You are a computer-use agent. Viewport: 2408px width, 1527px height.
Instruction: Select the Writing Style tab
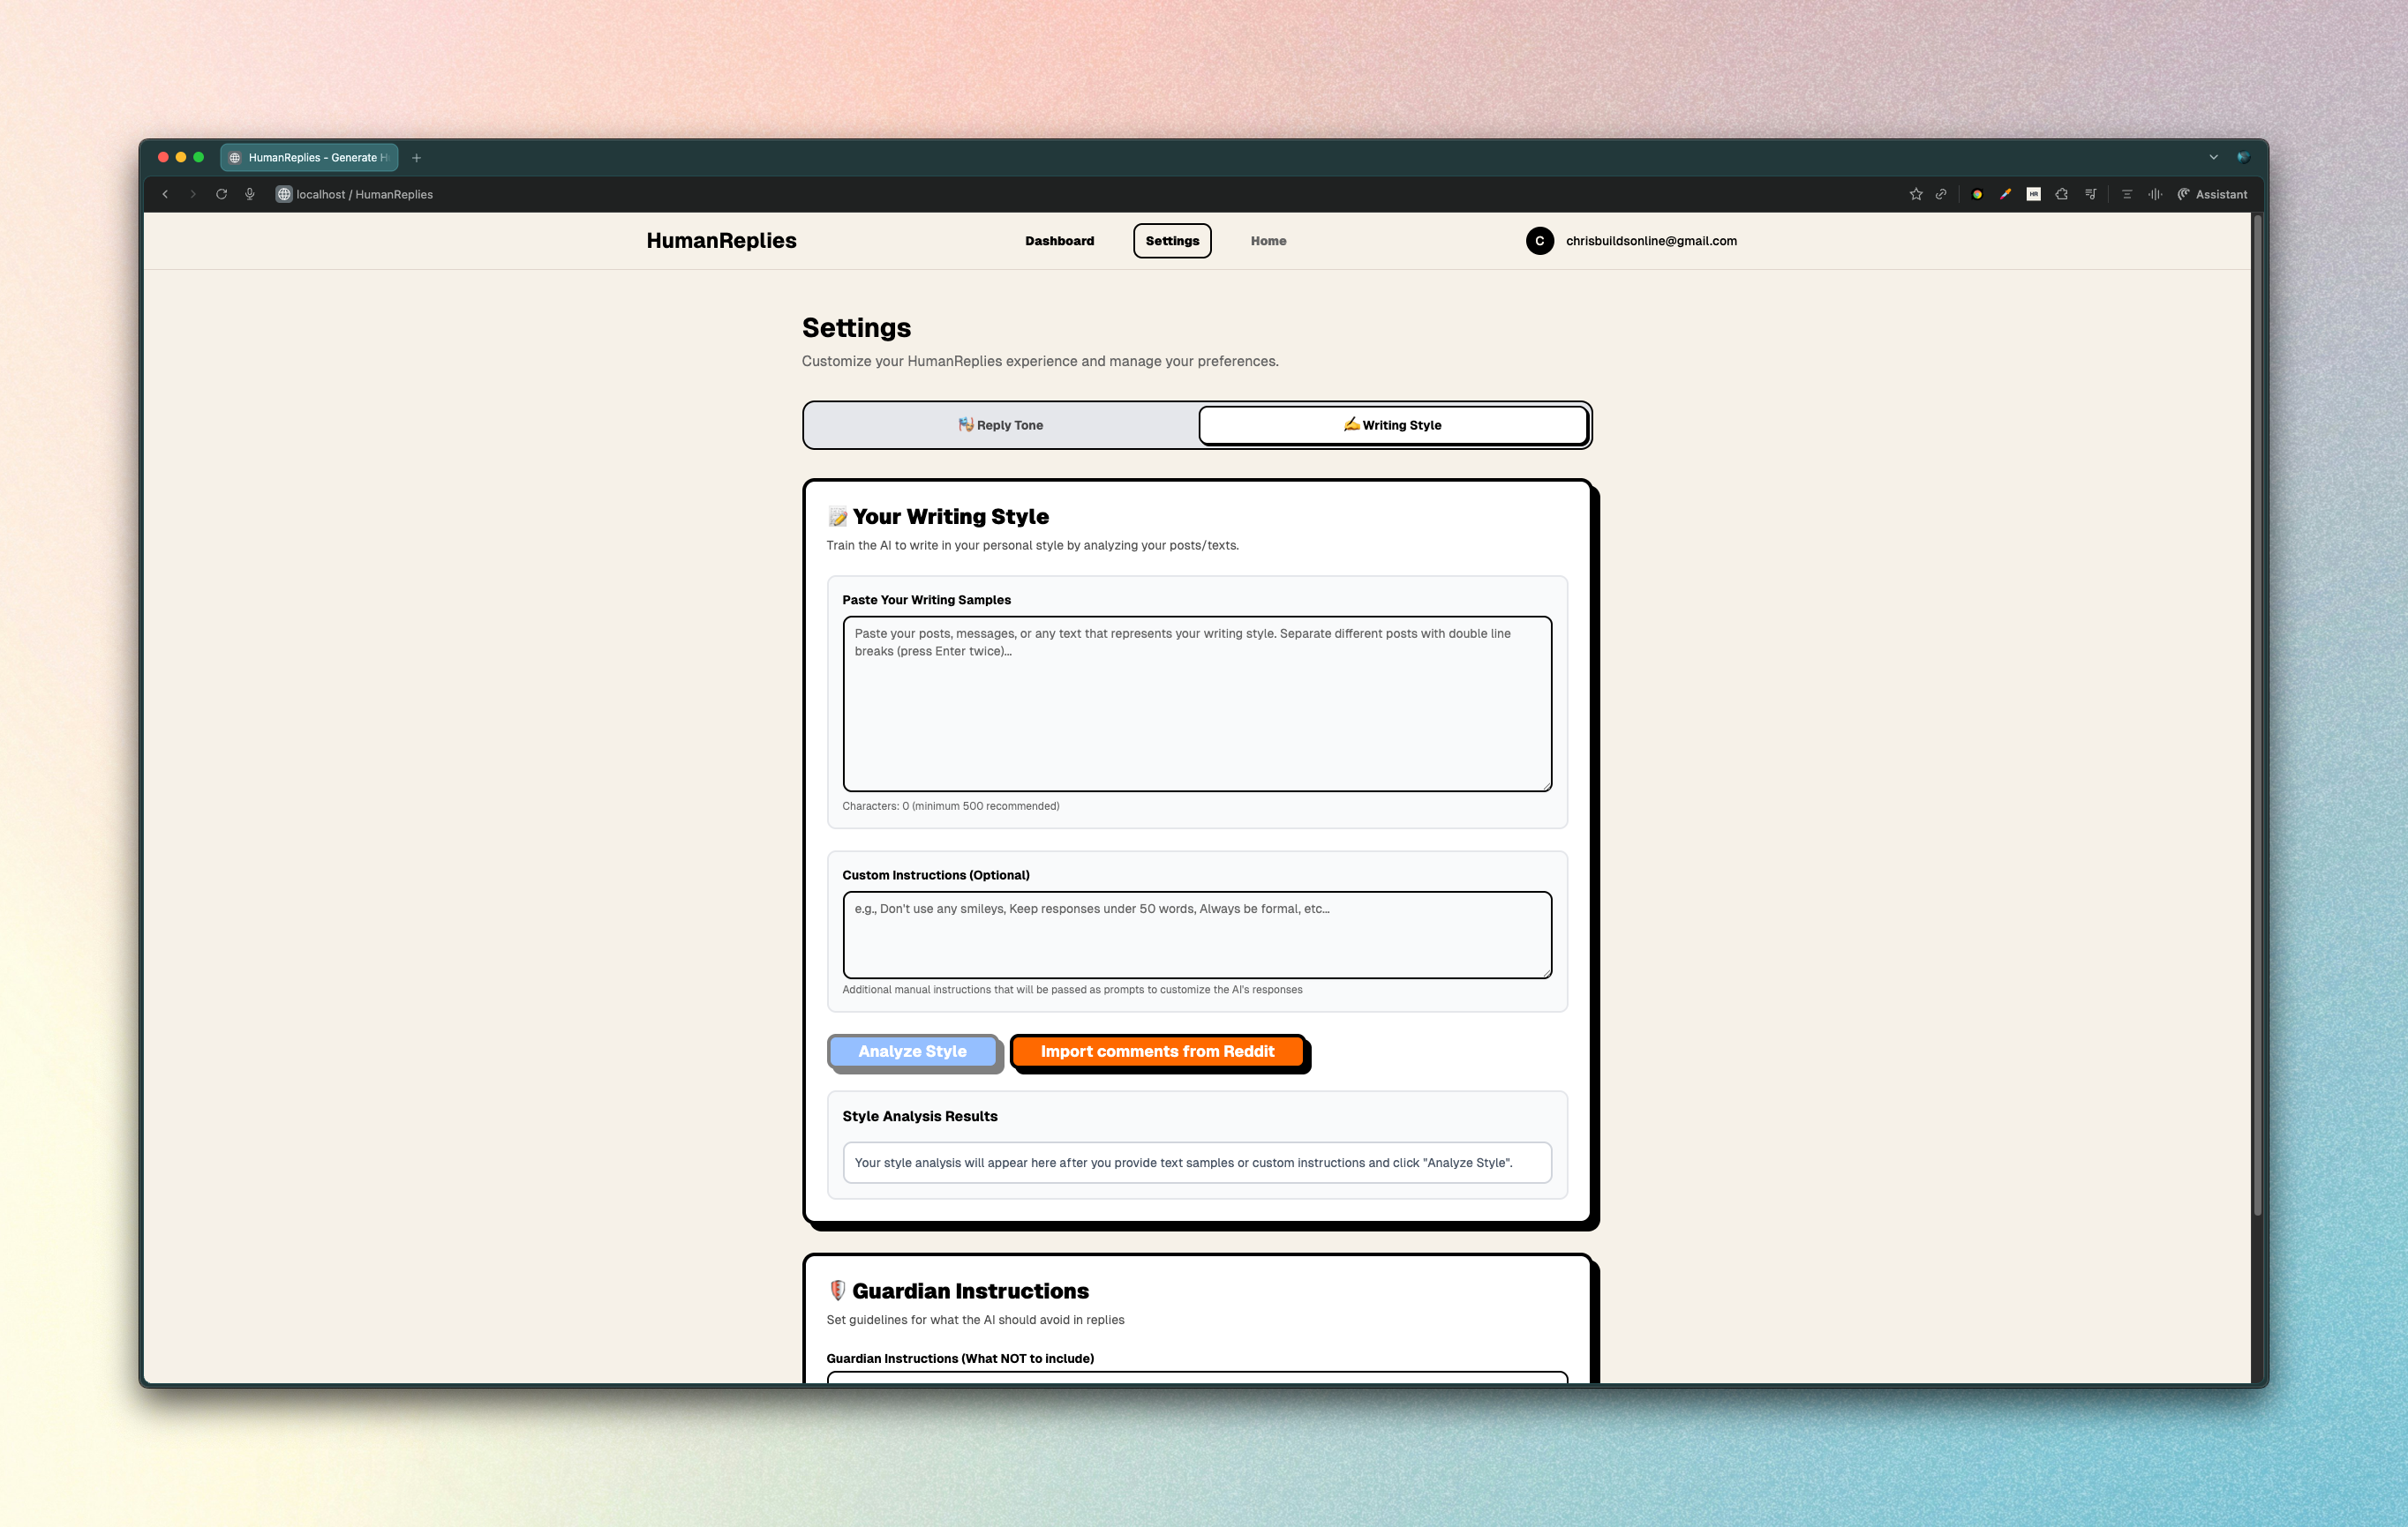coord(1393,424)
